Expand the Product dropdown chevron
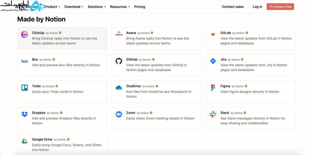 [x=59, y=7]
